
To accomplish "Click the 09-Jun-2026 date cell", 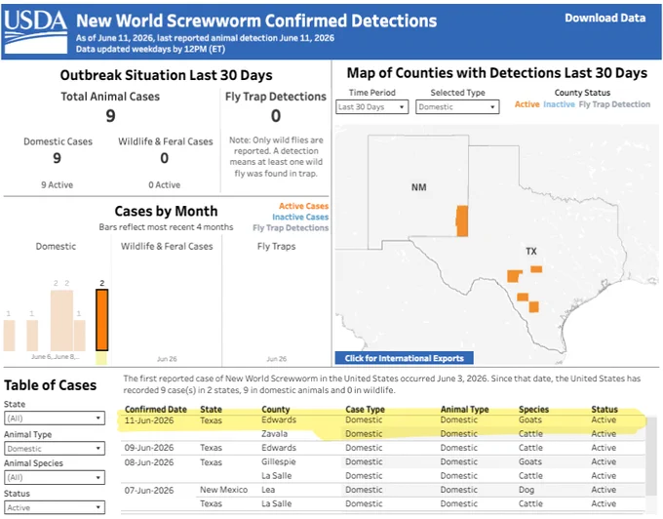I will click(x=149, y=448).
